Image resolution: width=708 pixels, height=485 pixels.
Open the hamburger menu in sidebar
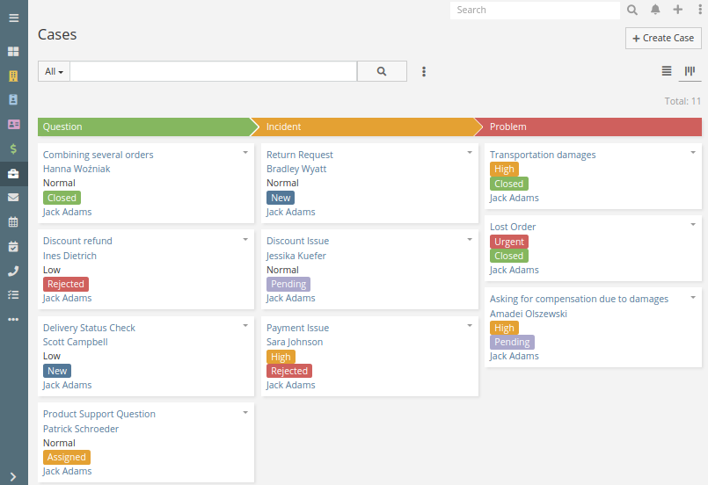(13, 18)
